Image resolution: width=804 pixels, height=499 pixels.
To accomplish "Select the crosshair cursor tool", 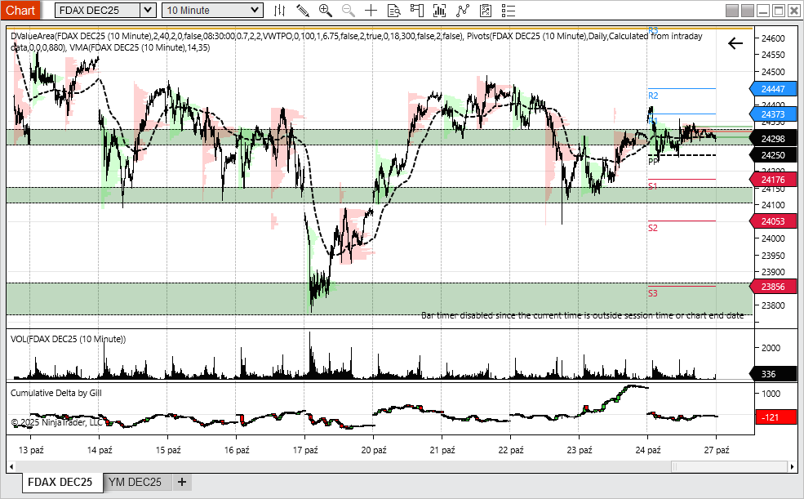I will (x=371, y=11).
